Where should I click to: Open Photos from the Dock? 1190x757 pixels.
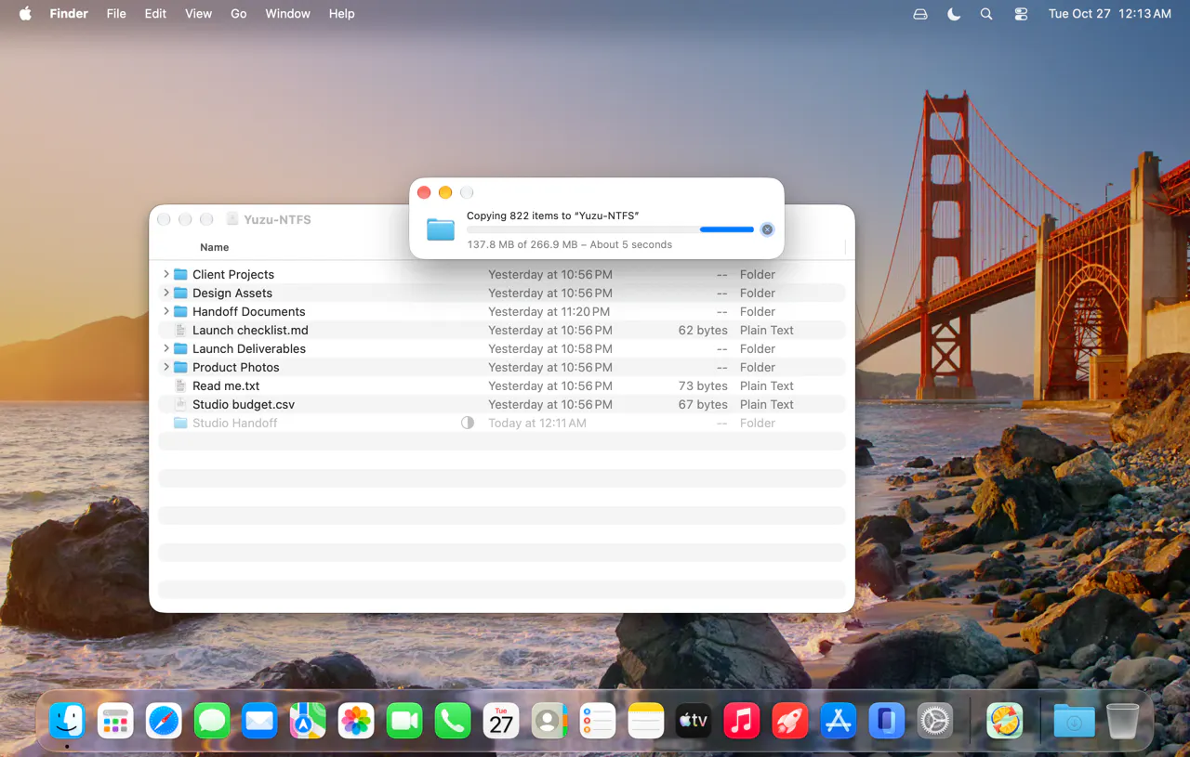[x=356, y=721]
